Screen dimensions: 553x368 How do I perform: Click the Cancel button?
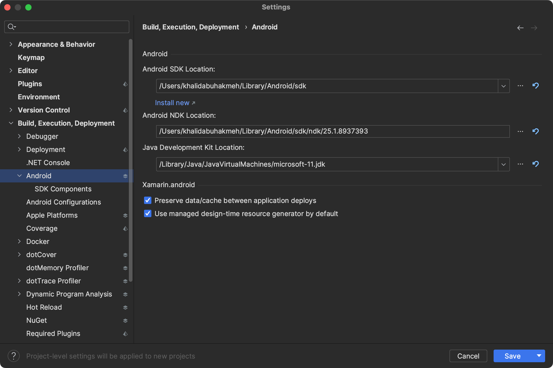(x=468, y=356)
